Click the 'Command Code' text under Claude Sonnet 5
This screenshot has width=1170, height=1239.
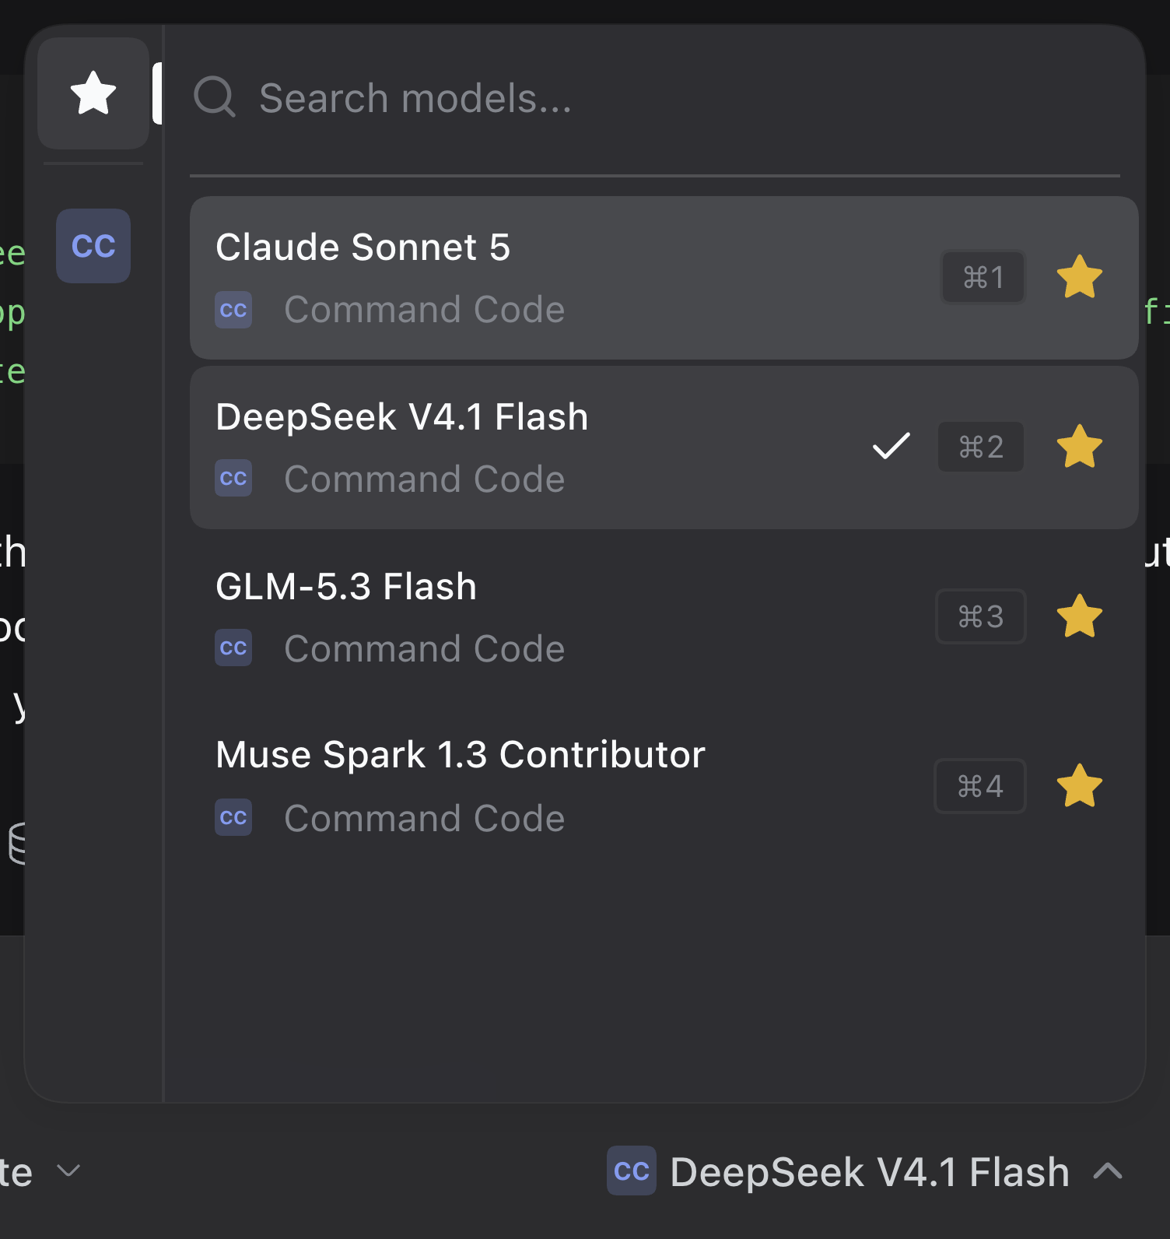coord(425,310)
